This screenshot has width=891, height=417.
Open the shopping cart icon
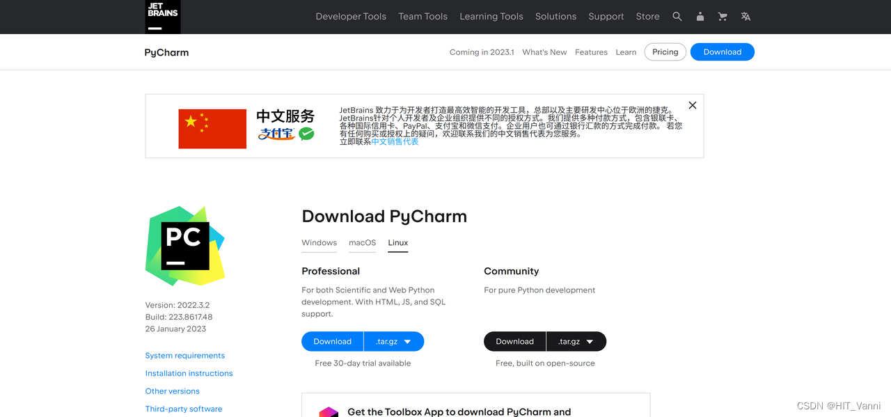click(x=723, y=17)
